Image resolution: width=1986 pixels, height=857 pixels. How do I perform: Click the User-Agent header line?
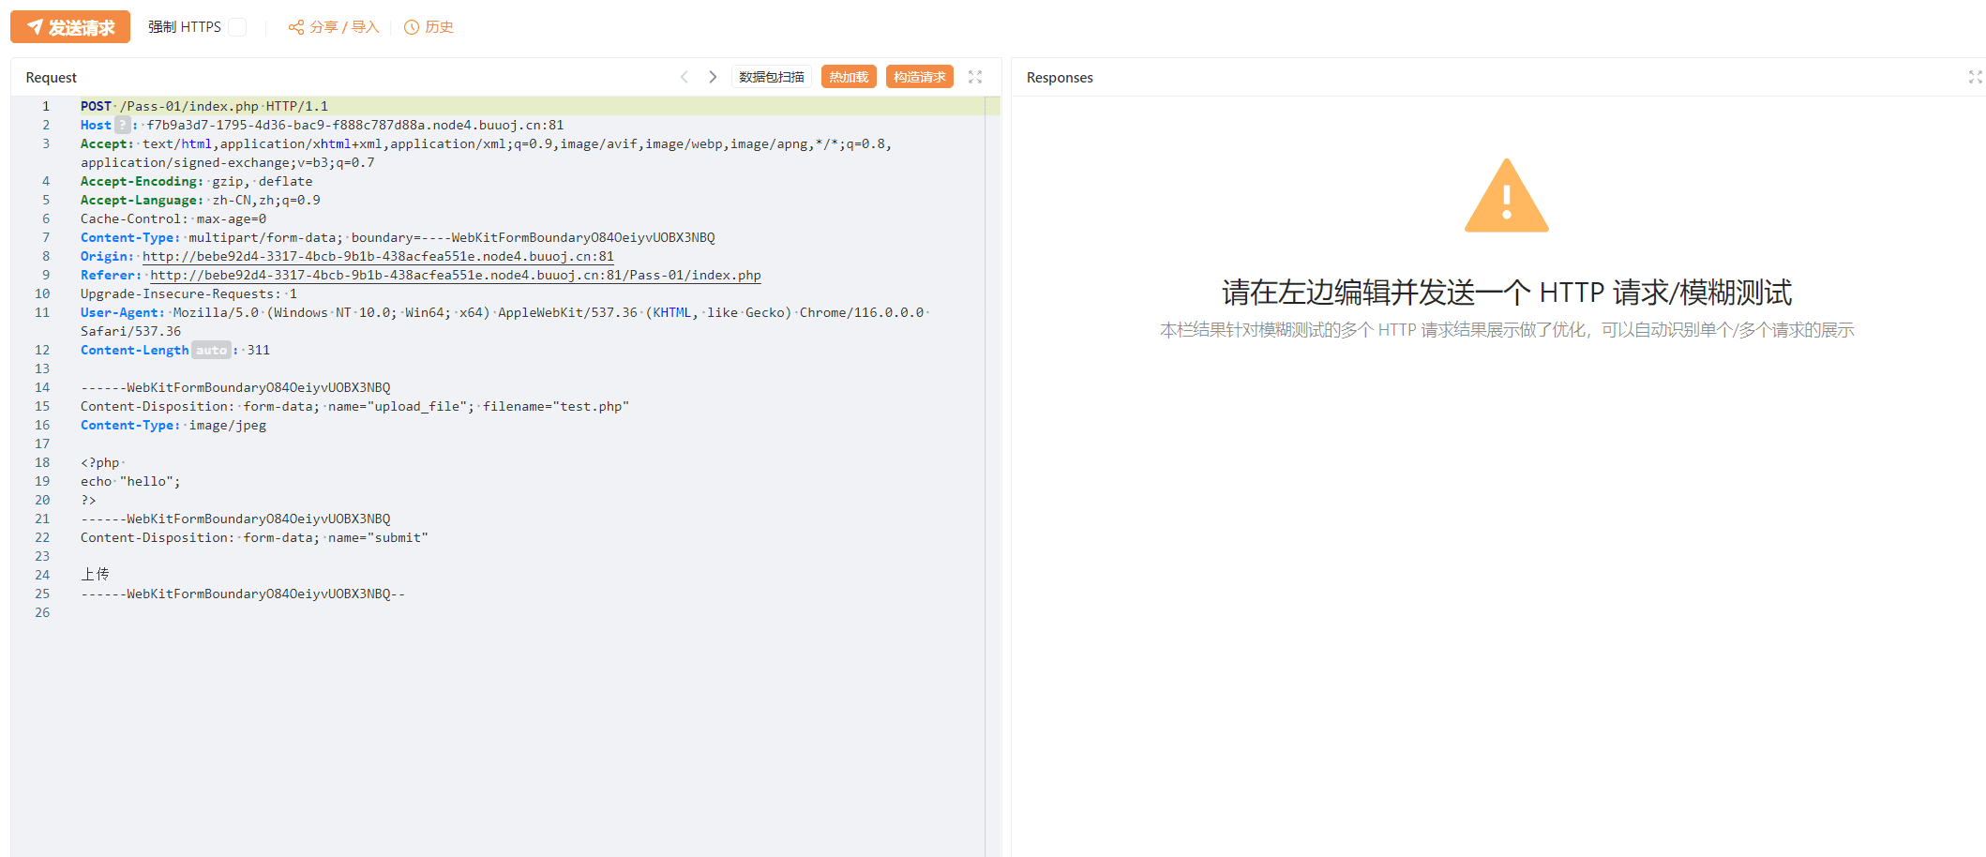(x=504, y=322)
